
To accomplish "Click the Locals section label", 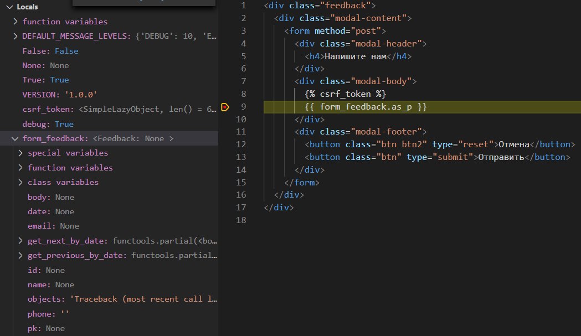I will pyautogui.click(x=27, y=7).
